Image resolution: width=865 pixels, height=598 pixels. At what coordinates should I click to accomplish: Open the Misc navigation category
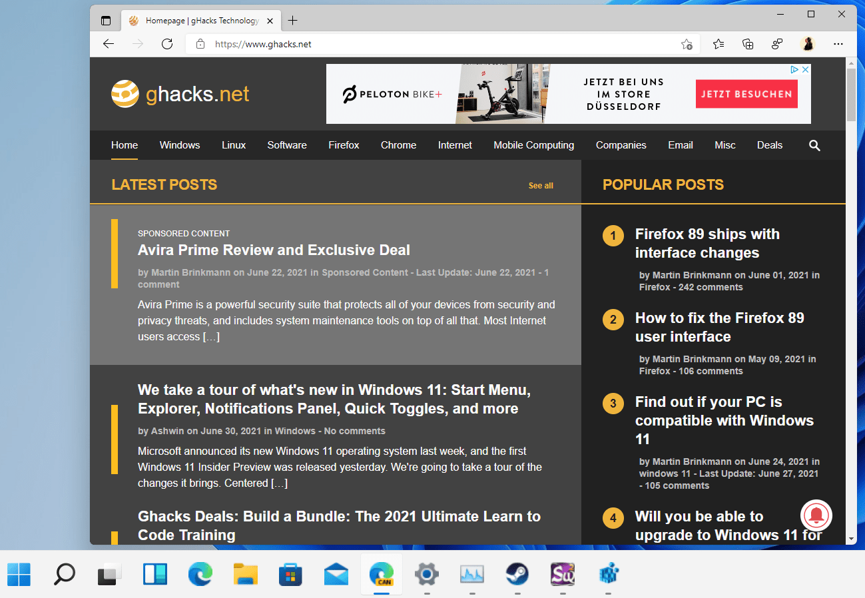(x=725, y=145)
